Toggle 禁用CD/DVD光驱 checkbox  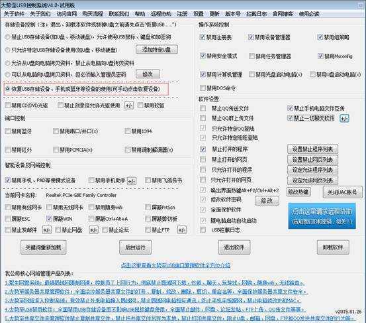[x=8, y=105]
